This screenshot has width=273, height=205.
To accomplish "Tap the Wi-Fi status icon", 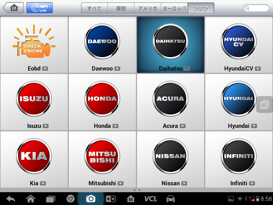I will pyautogui.click(x=240, y=199).
